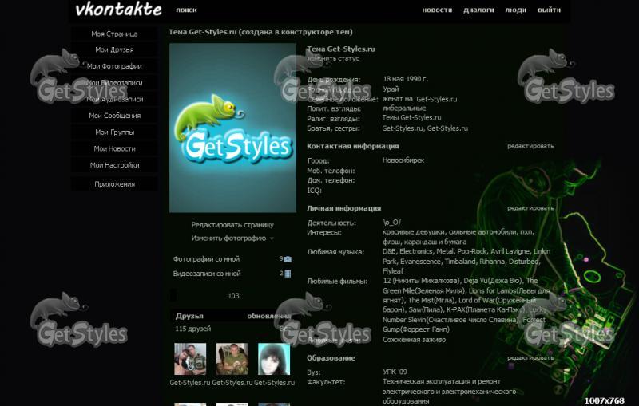The width and height of the screenshot is (639, 406).
Task: Open the video icon beside videos count
Action: coord(288,274)
